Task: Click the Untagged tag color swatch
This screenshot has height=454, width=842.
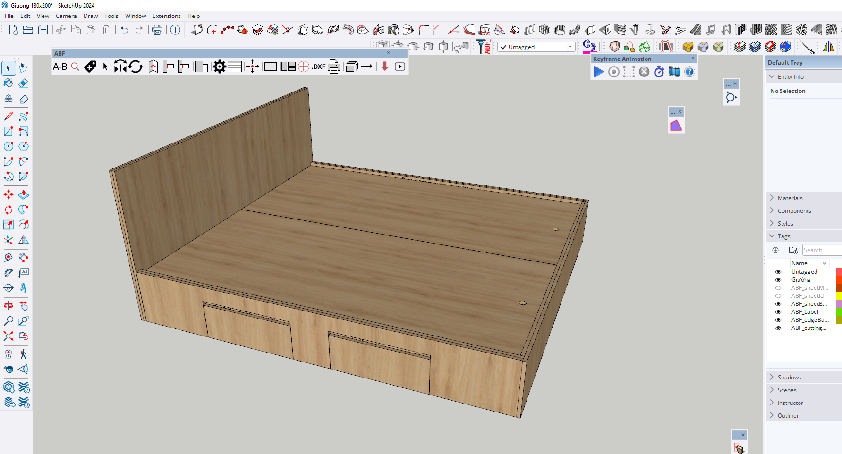Action: click(839, 272)
